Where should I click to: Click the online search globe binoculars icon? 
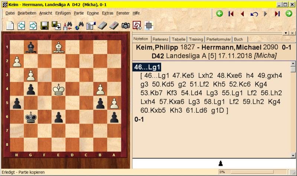pos(79,26)
